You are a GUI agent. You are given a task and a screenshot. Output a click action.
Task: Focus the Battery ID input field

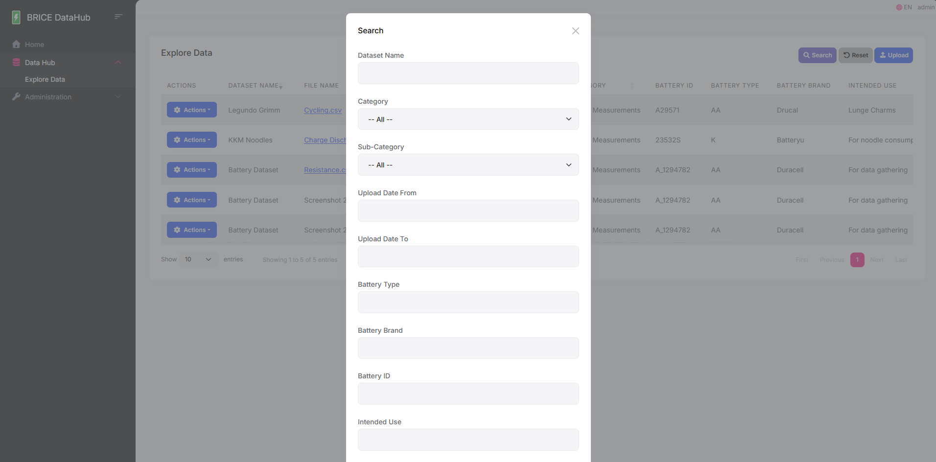pyautogui.click(x=468, y=393)
